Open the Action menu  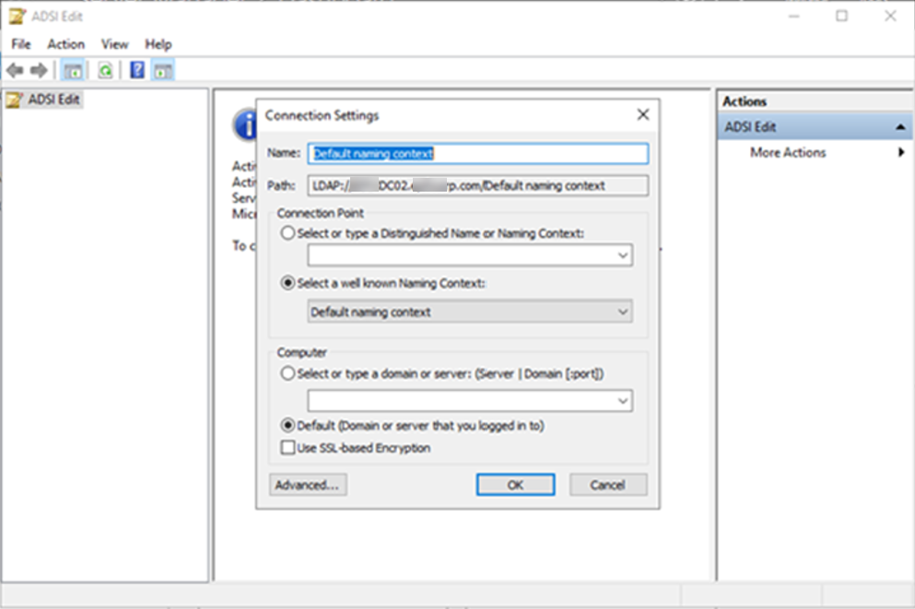(65, 43)
